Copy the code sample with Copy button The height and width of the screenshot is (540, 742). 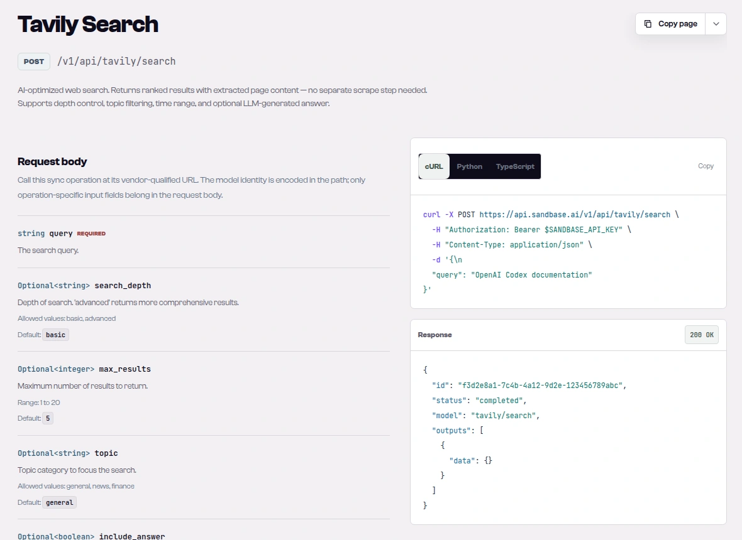[706, 166]
